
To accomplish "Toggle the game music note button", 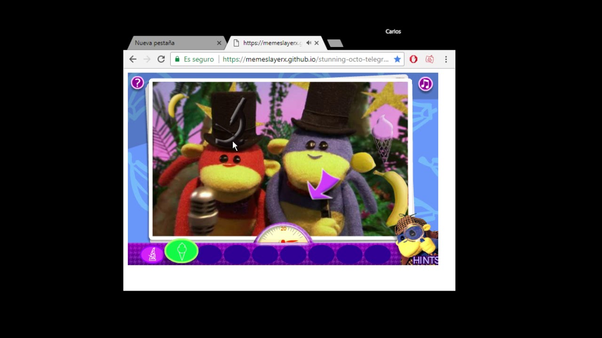I will coord(425,84).
